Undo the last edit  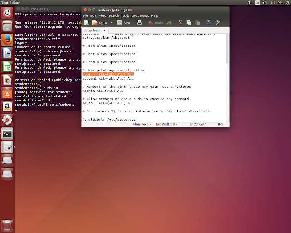(x=156, y=22)
